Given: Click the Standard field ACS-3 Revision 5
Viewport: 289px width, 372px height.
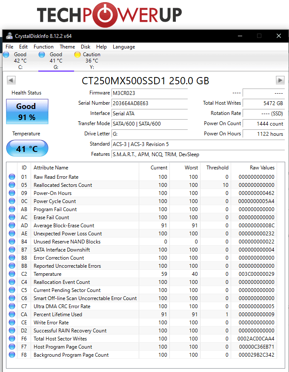Looking at the screenshot, I should click(x=198, y=144).
